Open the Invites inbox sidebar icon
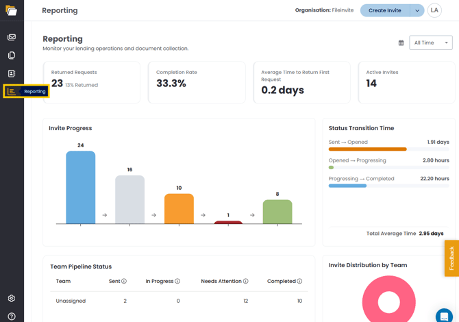The height and width of the screenshot is (322, 459). coord(12,37)
